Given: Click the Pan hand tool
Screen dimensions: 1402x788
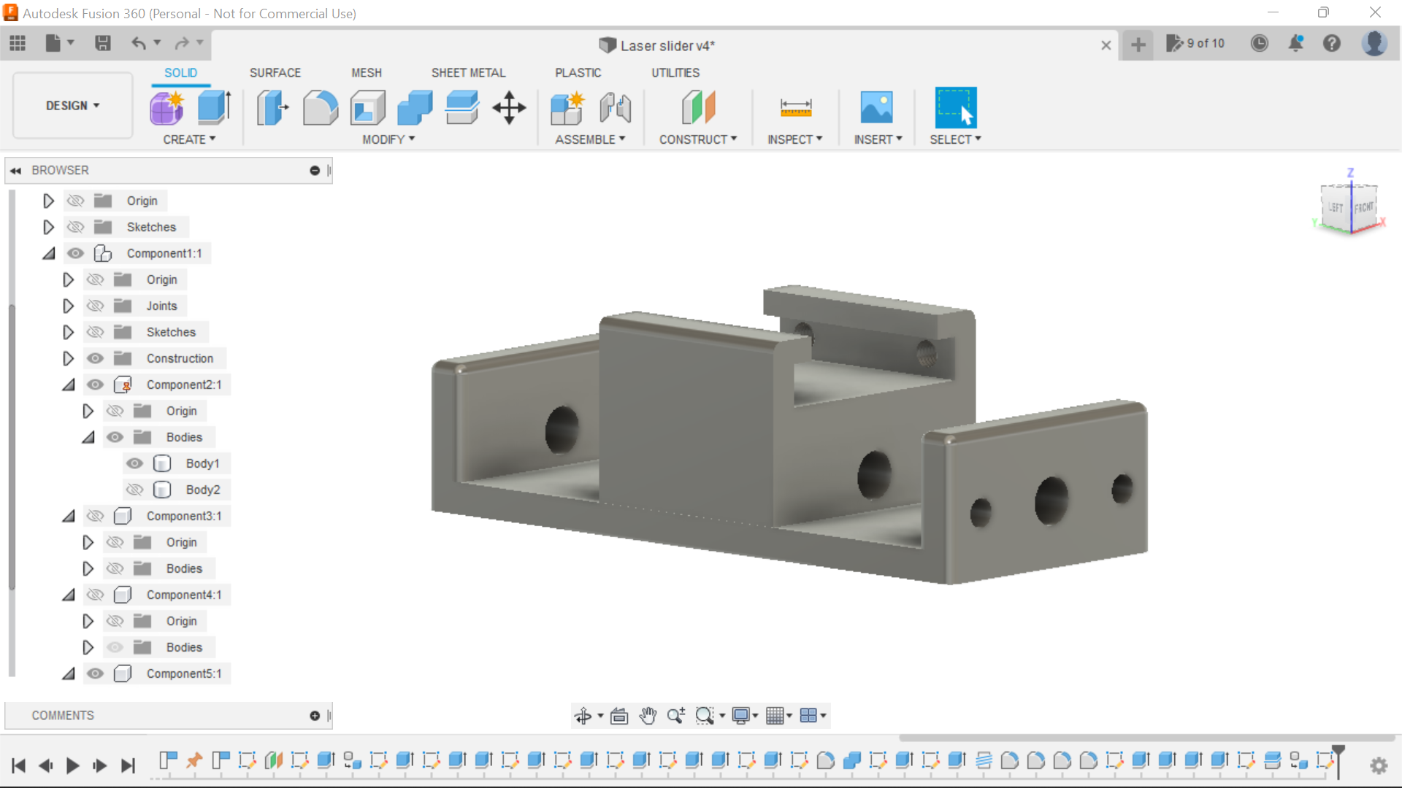Looking at the screenshot, I should tap(648, 716).
